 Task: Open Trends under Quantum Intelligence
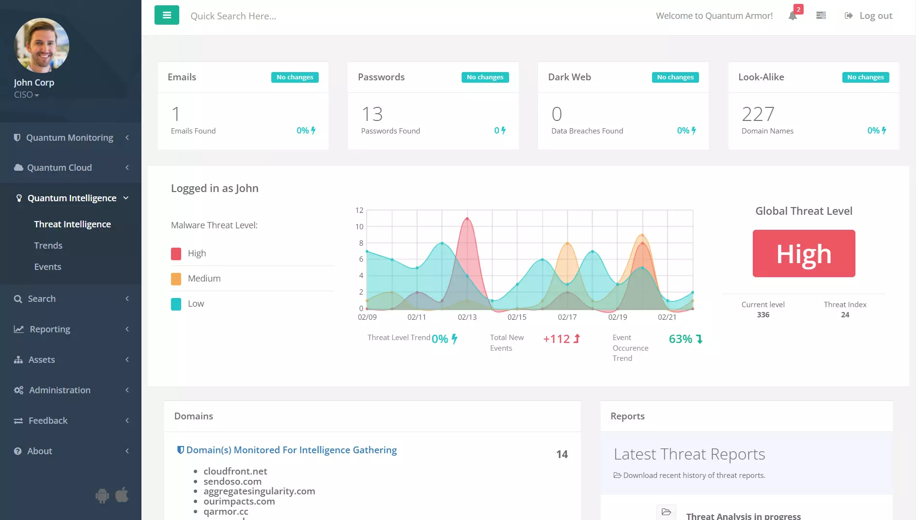(x=48, y=246)
